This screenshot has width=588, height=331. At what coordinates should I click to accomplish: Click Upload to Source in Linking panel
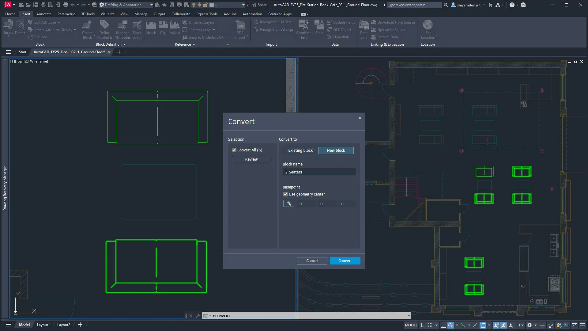pyautogui.click(x=390, y=29)
